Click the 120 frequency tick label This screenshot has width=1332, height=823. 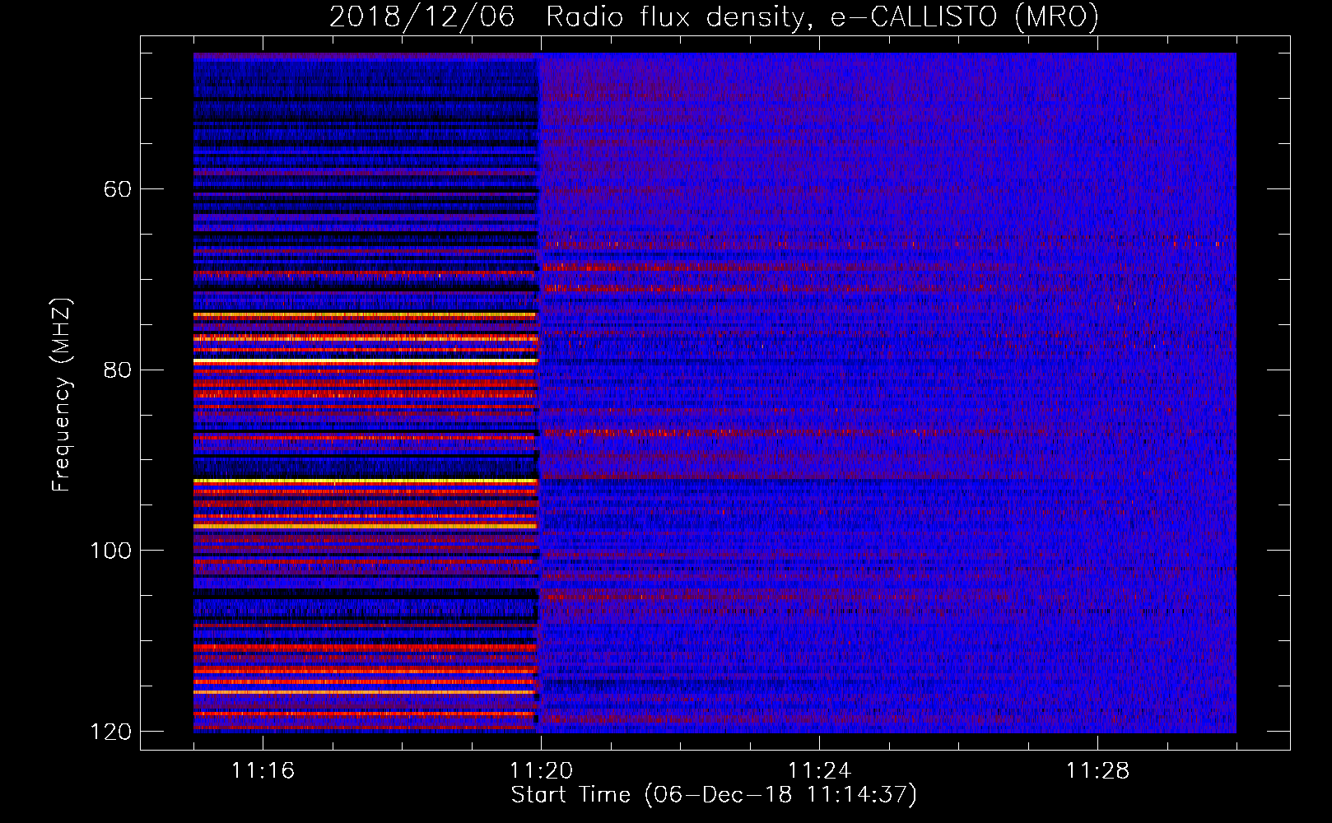(x=111, y=732)
